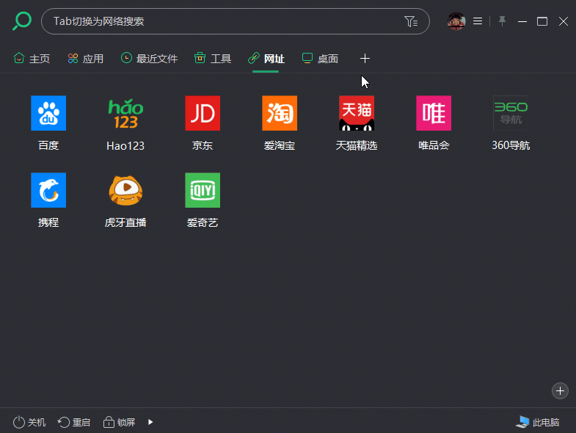This screenshot has height=433, width=576.
Task: Open the 爱淘宝 shortcut icon
Action: coord(280,113)
